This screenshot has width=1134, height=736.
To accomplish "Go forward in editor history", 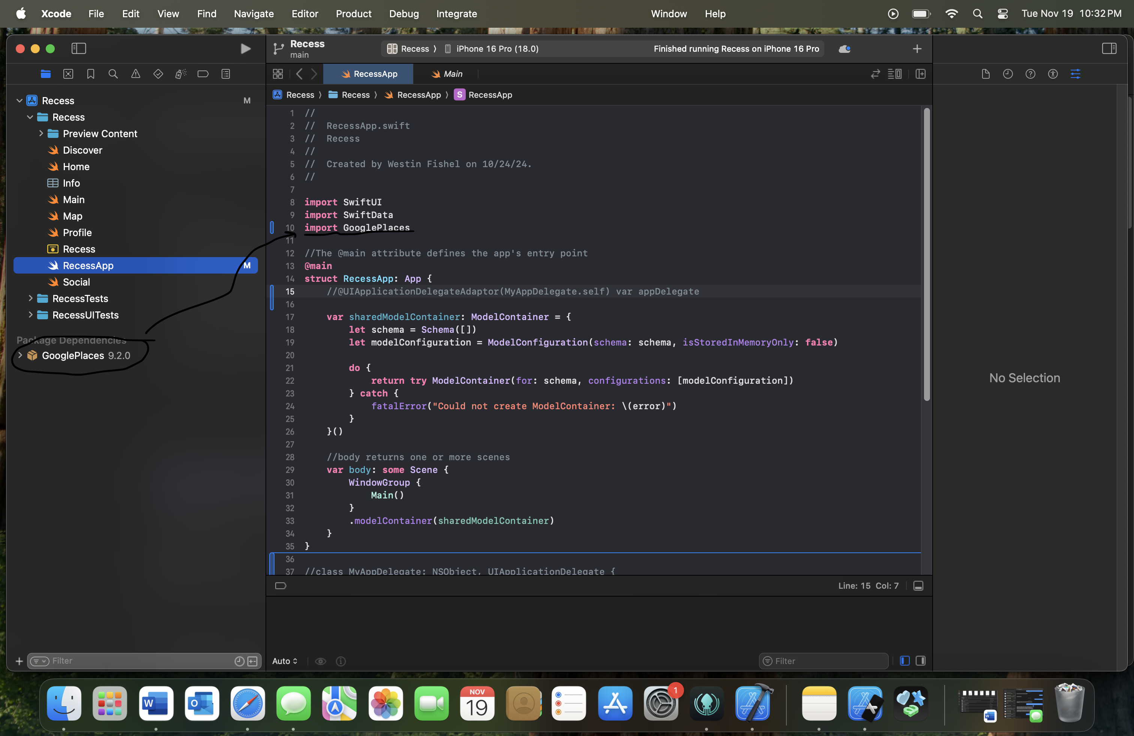I will pyautogui.click(x=314, y=74).
